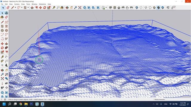The image size is (191, 107).
Task: Open the Draw menu
Action: tap(23, 4)
